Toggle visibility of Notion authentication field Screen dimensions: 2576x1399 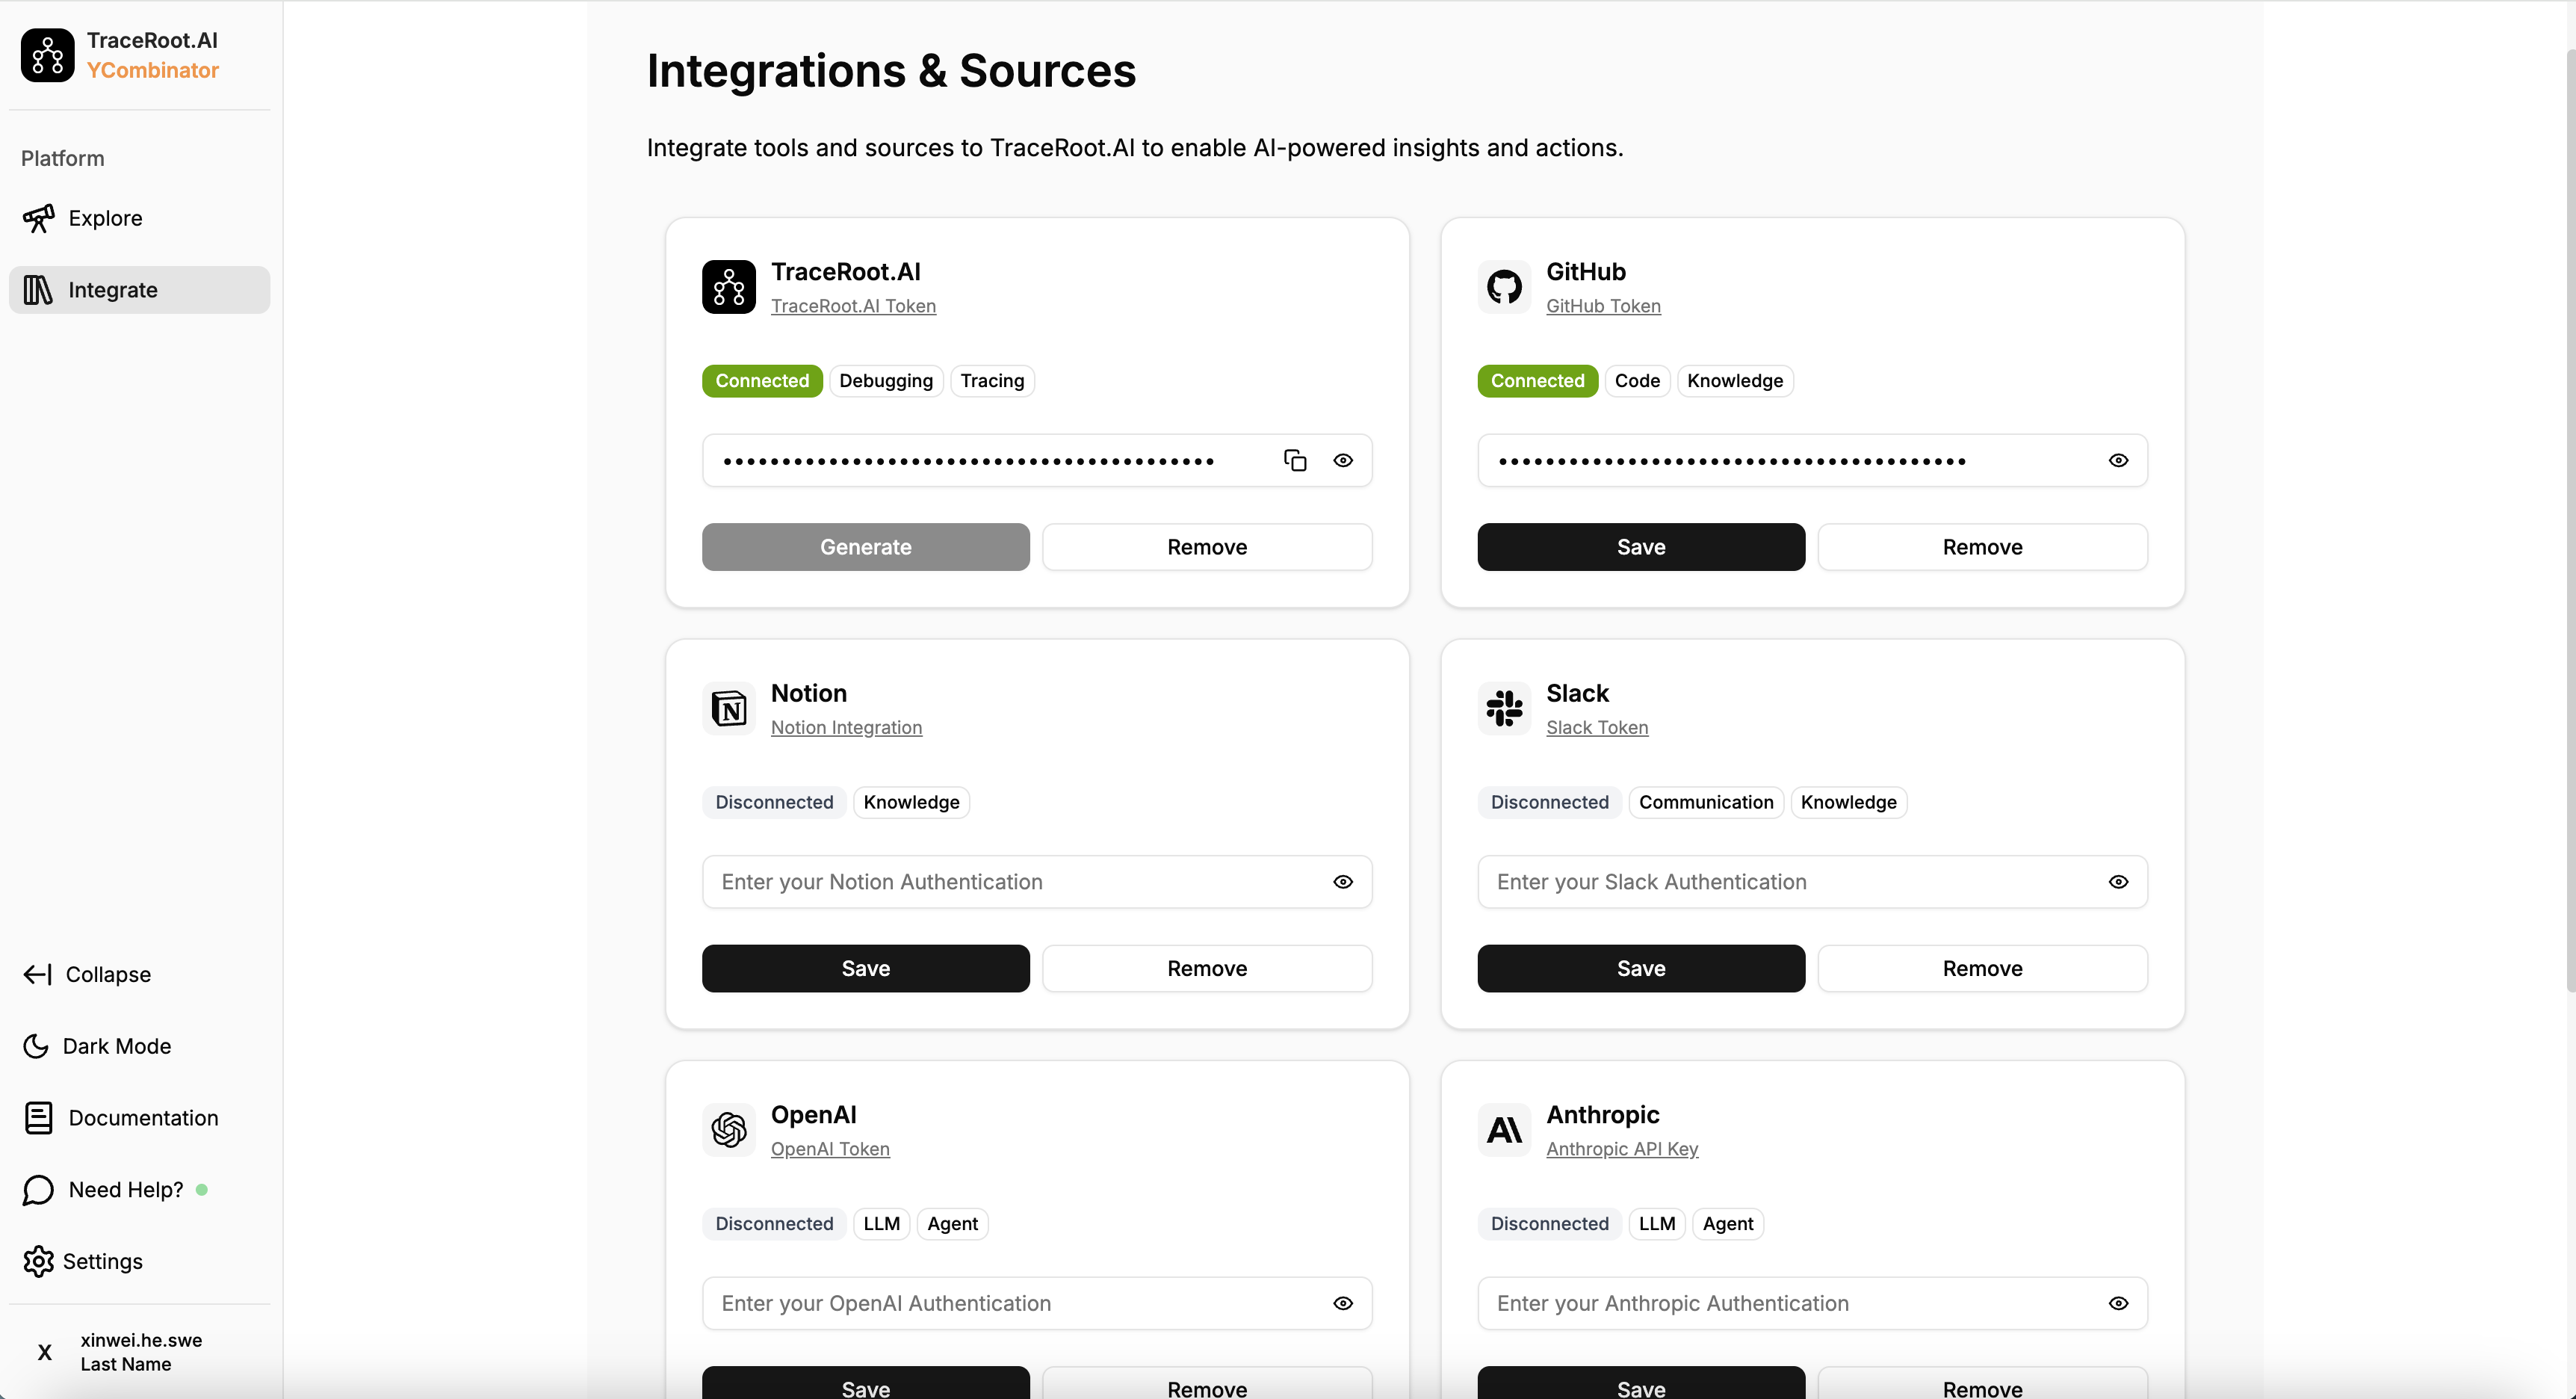[1343, 882]
